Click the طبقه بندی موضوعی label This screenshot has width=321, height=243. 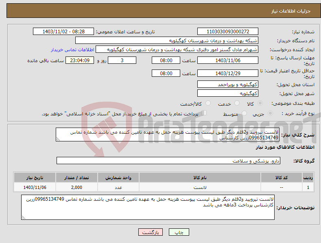coord(293,104)
